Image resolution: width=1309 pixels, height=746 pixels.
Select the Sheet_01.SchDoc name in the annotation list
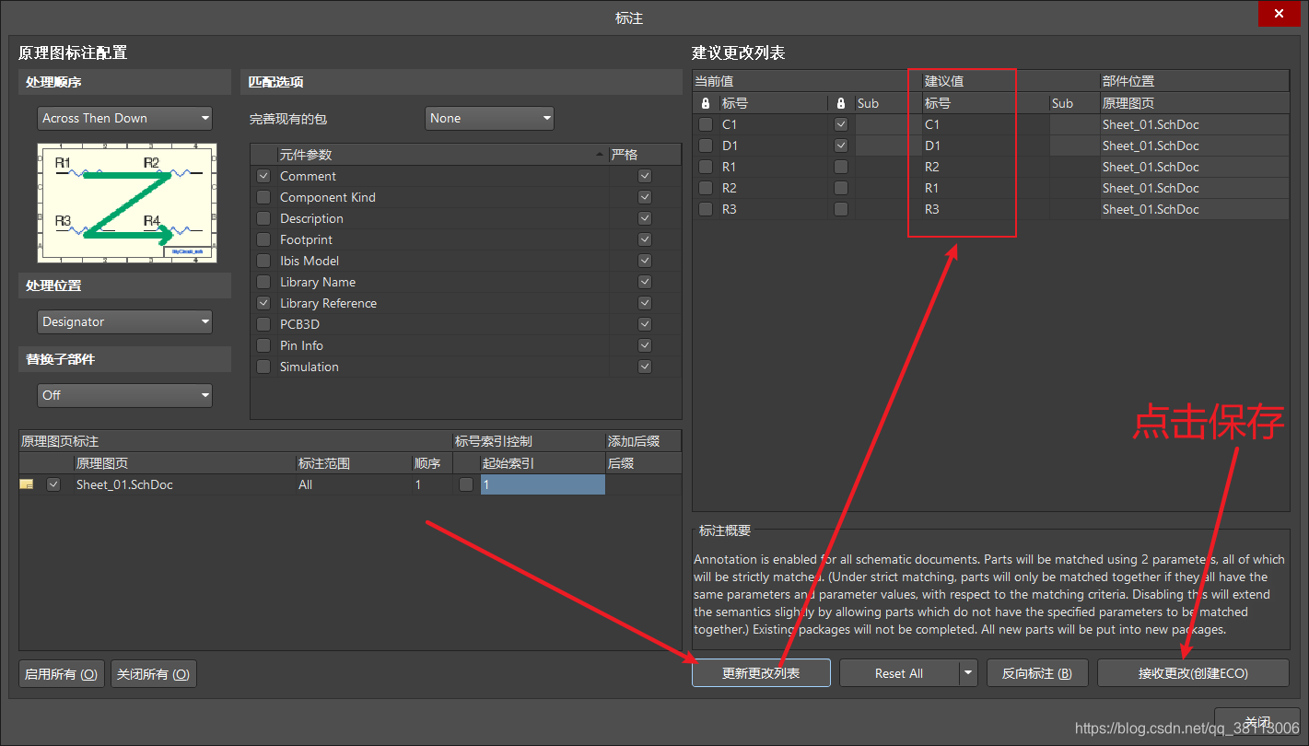pyautogui.click(x=124, y=484)
